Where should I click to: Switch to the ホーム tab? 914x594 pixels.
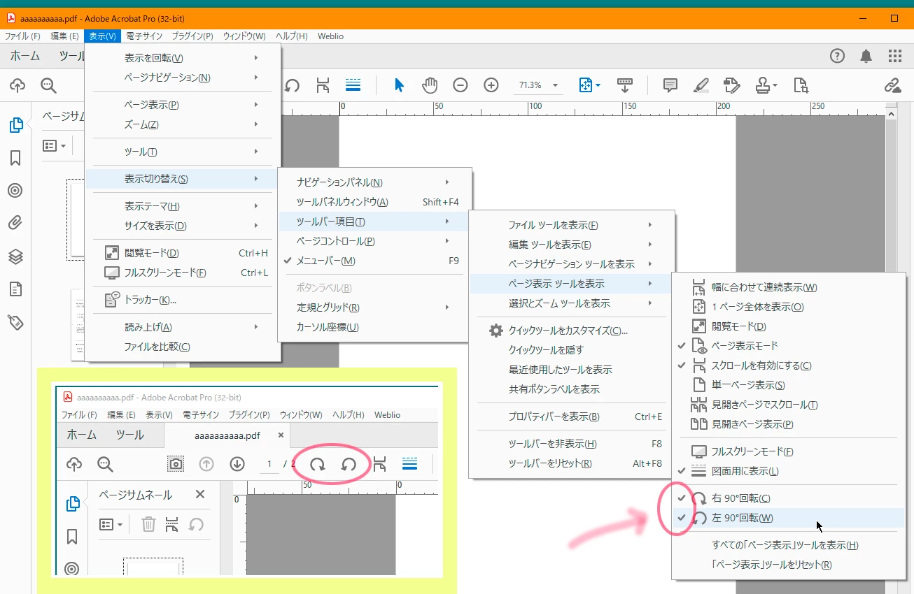pos(25,56)
